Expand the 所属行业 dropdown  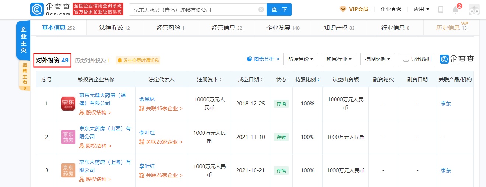[x=339, y=59]
